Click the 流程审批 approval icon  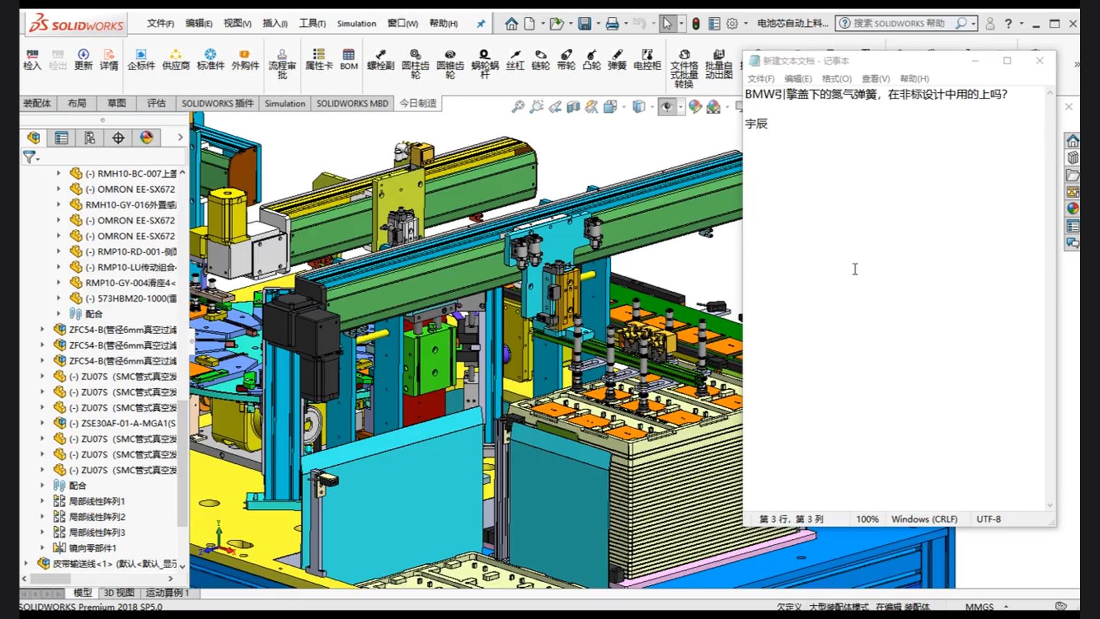(x=282, y=64)
